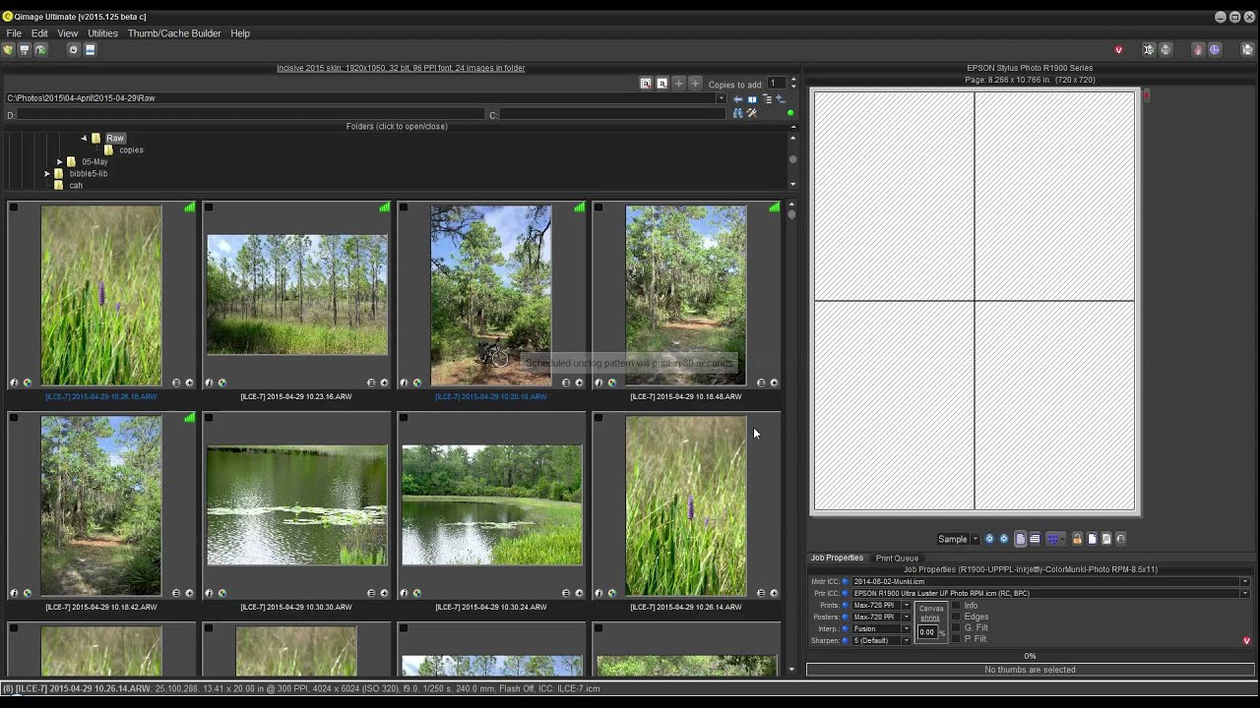Click the blank white page icon under preview
This screenshot has height=708, width=1260.
point(1093,539)
